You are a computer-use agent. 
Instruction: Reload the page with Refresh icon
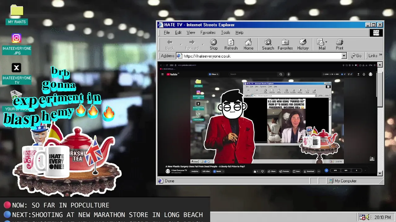pos(231,42)
